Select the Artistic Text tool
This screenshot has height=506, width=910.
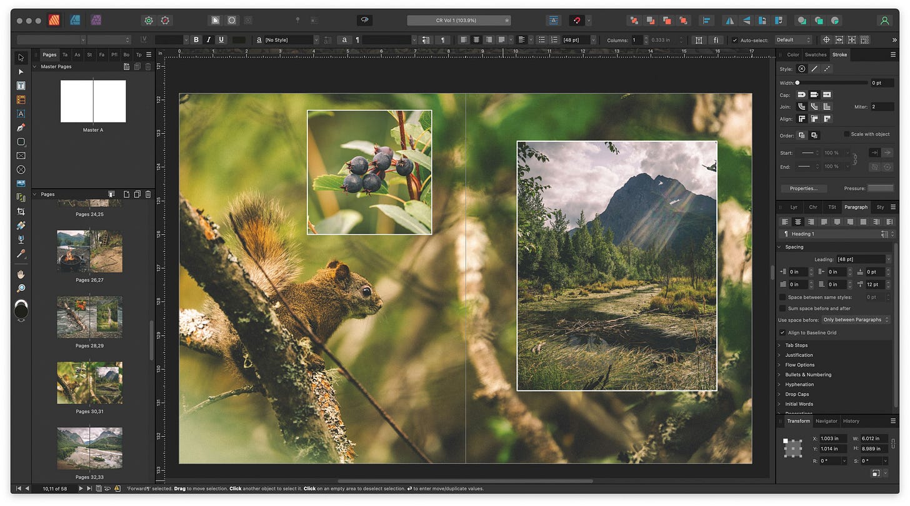click(x=21, y=114)
